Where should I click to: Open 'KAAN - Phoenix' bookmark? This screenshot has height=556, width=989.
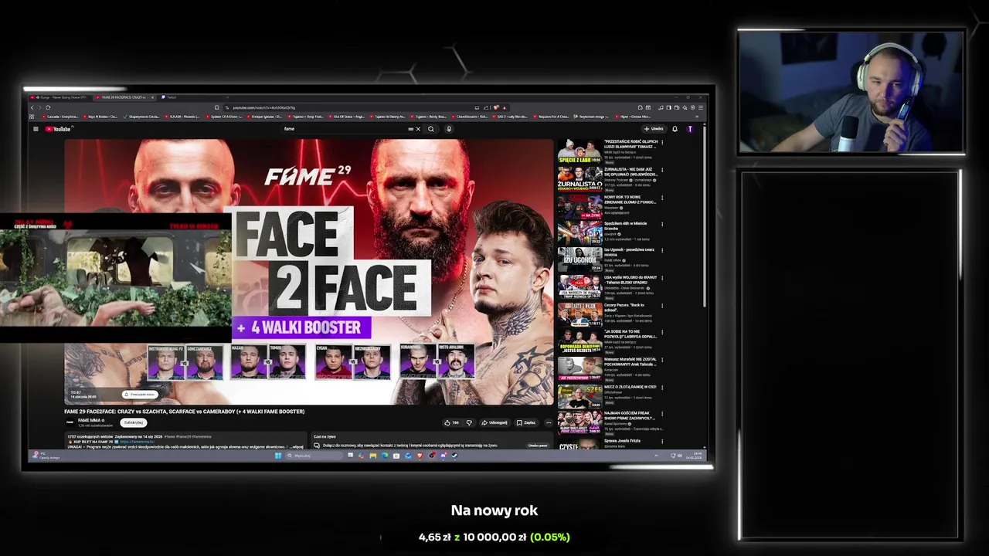pos(184,117)
